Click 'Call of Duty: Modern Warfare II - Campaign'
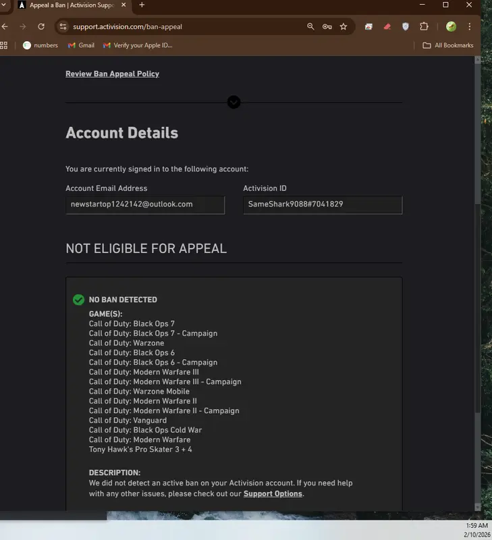 tap(164, 410)
